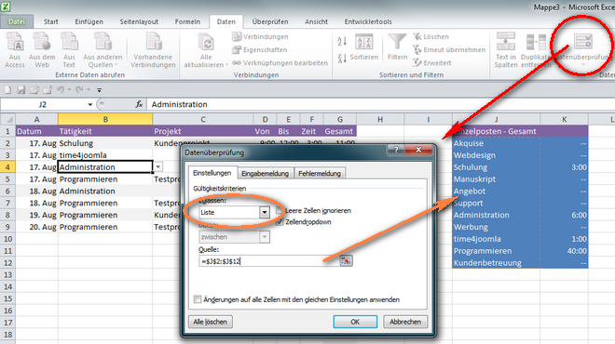This screenshot has height=344, width=615.
Task: Open the Fehlermeldung dialog tab
Action: coord(320,173)
